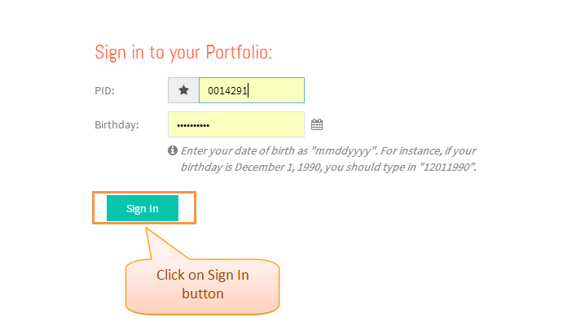Screen dimensions: 563x326
Task: Open the calendar date picker icon
Action: 317,124
